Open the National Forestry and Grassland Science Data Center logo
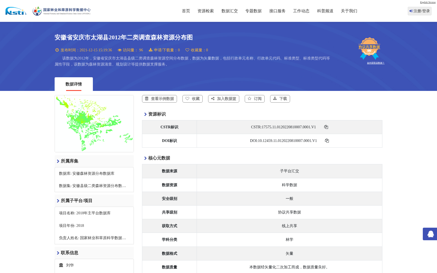 point(61,11)
